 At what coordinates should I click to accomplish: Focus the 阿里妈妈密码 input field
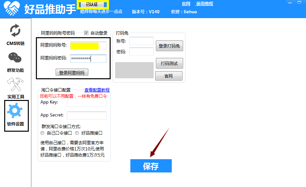88,59
